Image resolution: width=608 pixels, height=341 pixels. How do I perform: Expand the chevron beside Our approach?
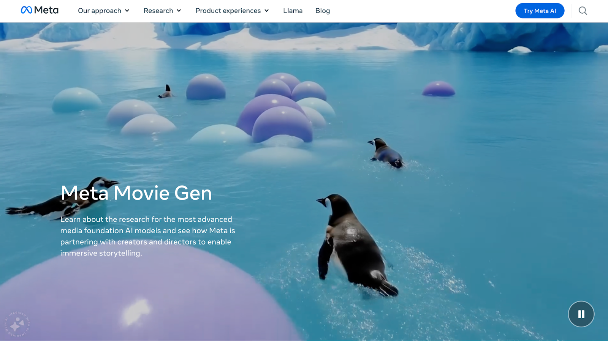pos(127,11)
